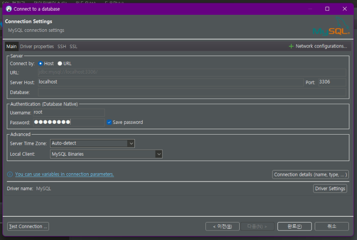Click into the Server Host field

(171, 82)
